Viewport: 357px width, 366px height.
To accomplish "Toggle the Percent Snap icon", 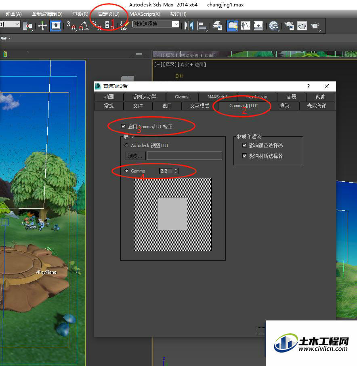I will point(97,26).
